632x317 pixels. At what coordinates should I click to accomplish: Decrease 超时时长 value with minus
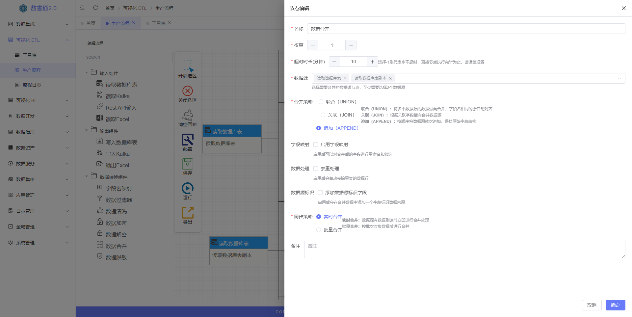coord(334,62)
